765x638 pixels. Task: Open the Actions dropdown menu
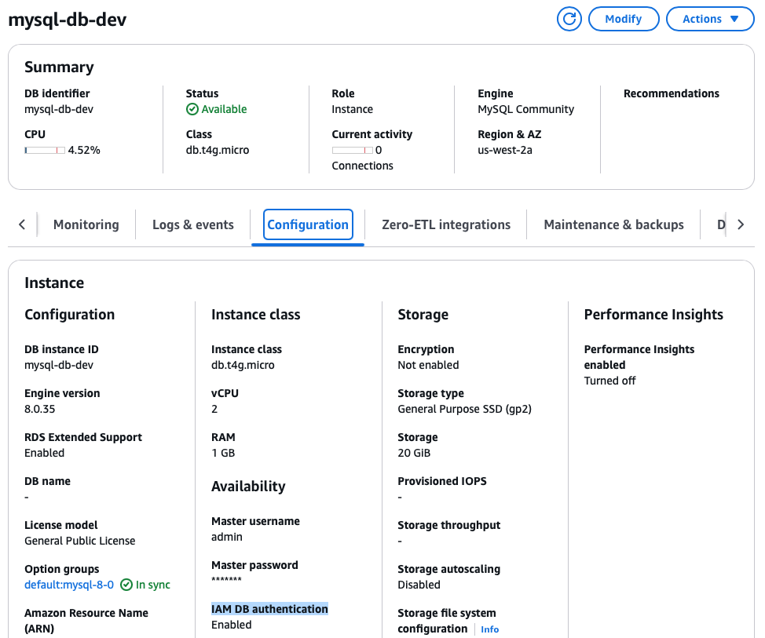point(710,19)
